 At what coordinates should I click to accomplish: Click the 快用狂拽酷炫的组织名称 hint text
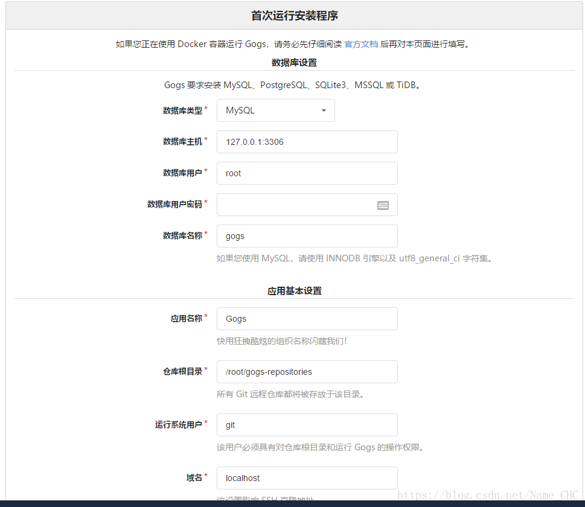click(282, 341)
